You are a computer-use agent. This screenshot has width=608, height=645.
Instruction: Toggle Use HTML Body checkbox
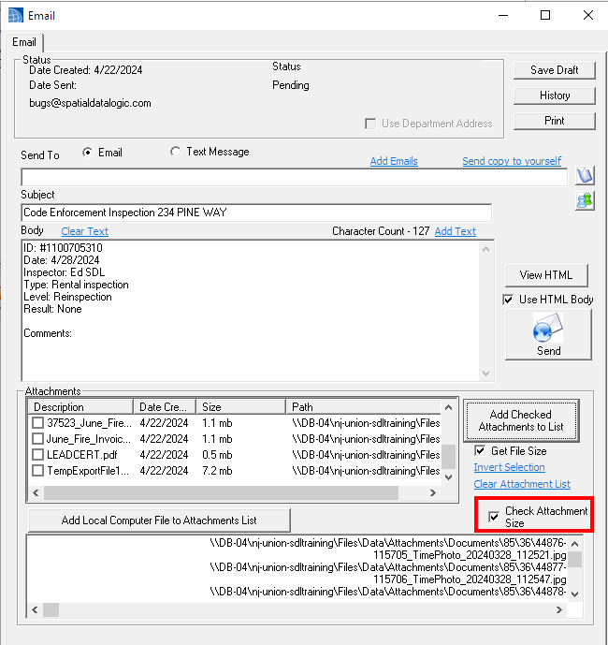point(508,300)
